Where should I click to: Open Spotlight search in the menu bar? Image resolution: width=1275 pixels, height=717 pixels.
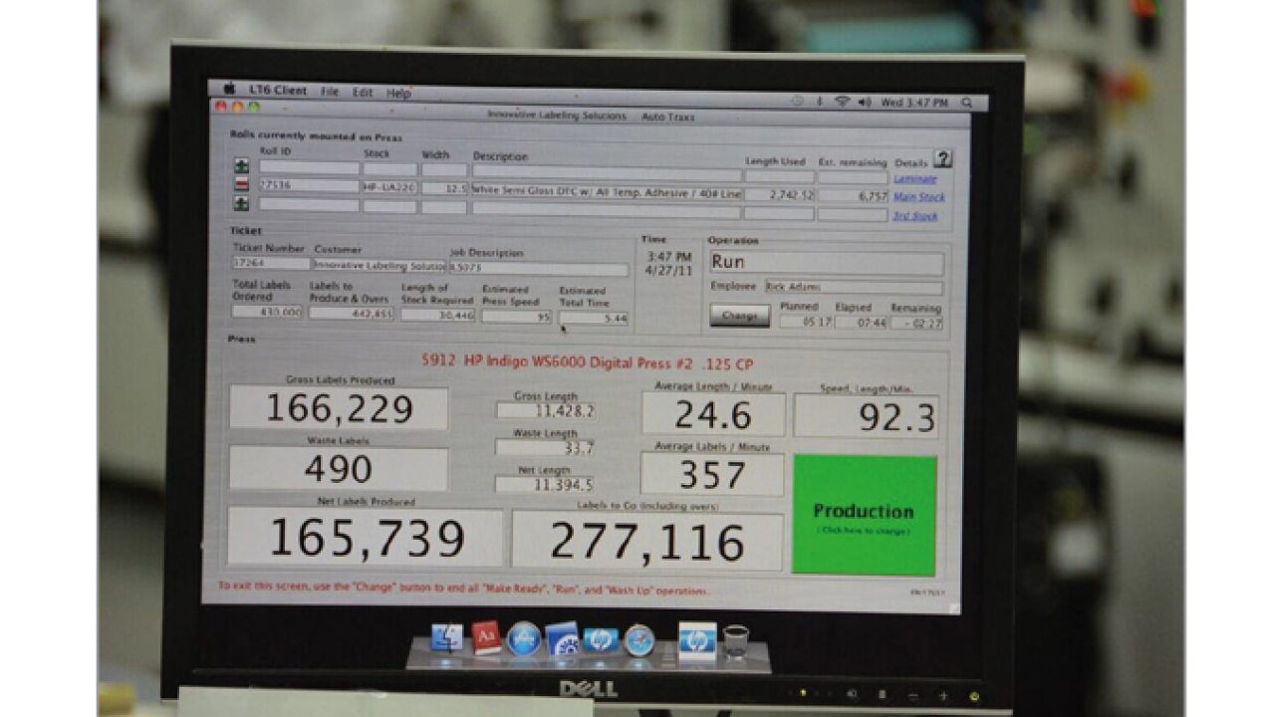point(965,103)
